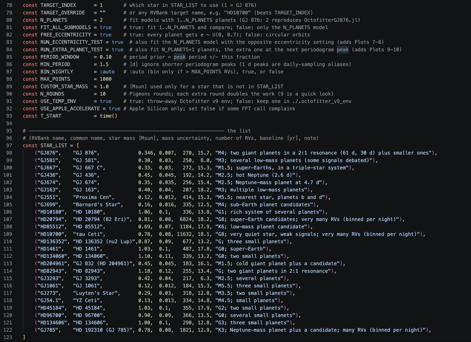Click the "GJ3293" key string
This screenshot has width=471, height=342.
click(48, 278)
